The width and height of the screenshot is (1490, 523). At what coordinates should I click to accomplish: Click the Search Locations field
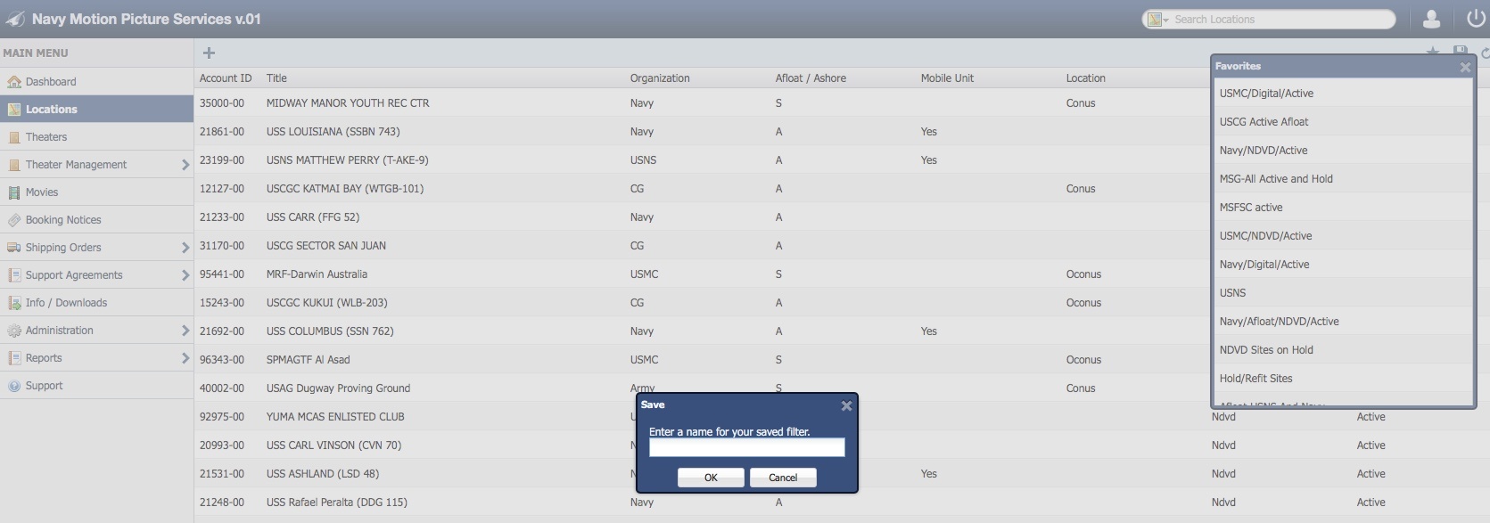coord(1280,20)
